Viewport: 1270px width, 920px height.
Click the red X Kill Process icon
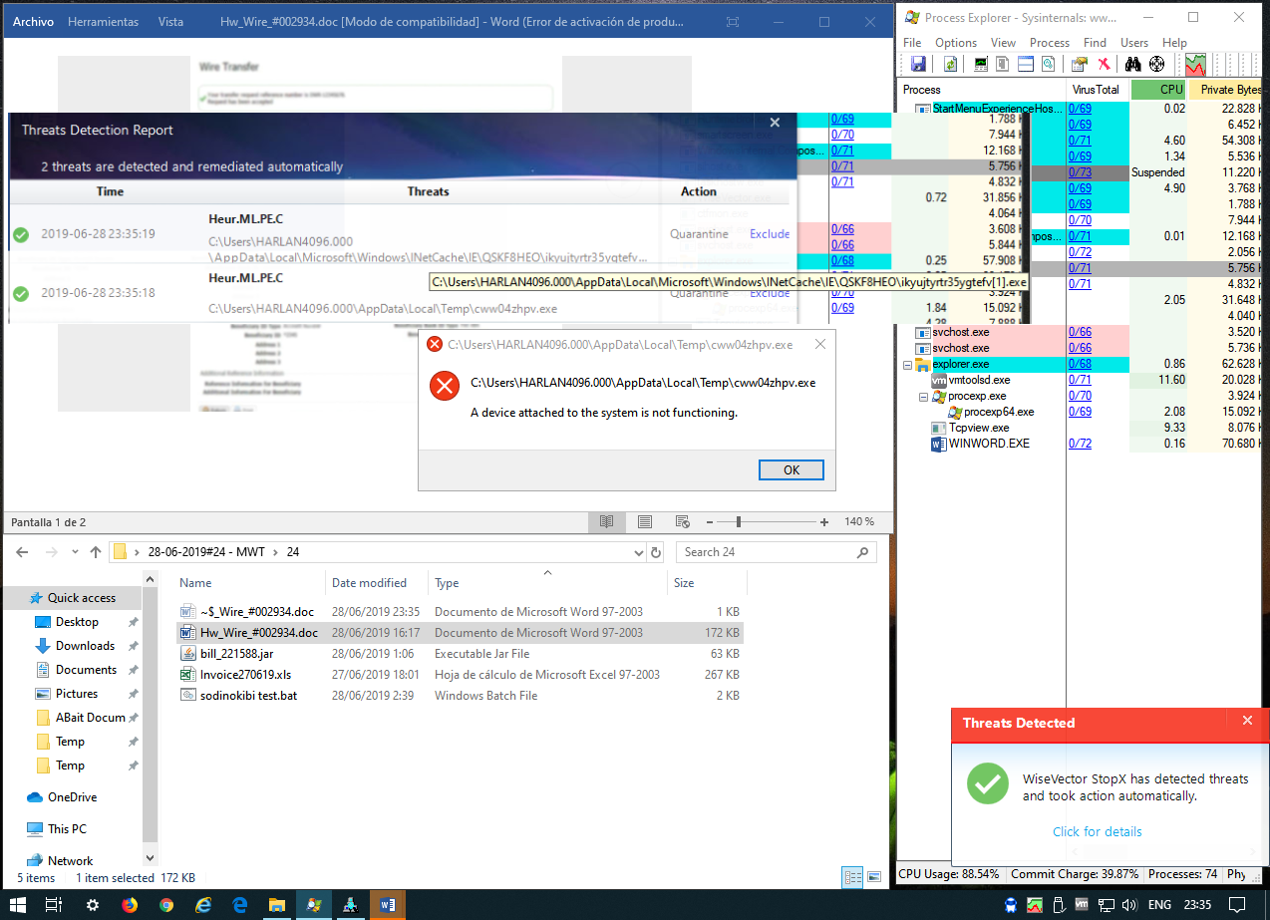coord(1104,65)
